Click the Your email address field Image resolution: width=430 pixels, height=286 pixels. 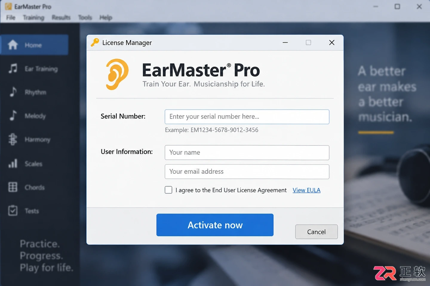(247, 172)
